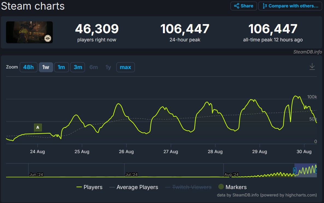Open the chart download menu icon
This screenshot has width=324, height=203.
[312, 67]
